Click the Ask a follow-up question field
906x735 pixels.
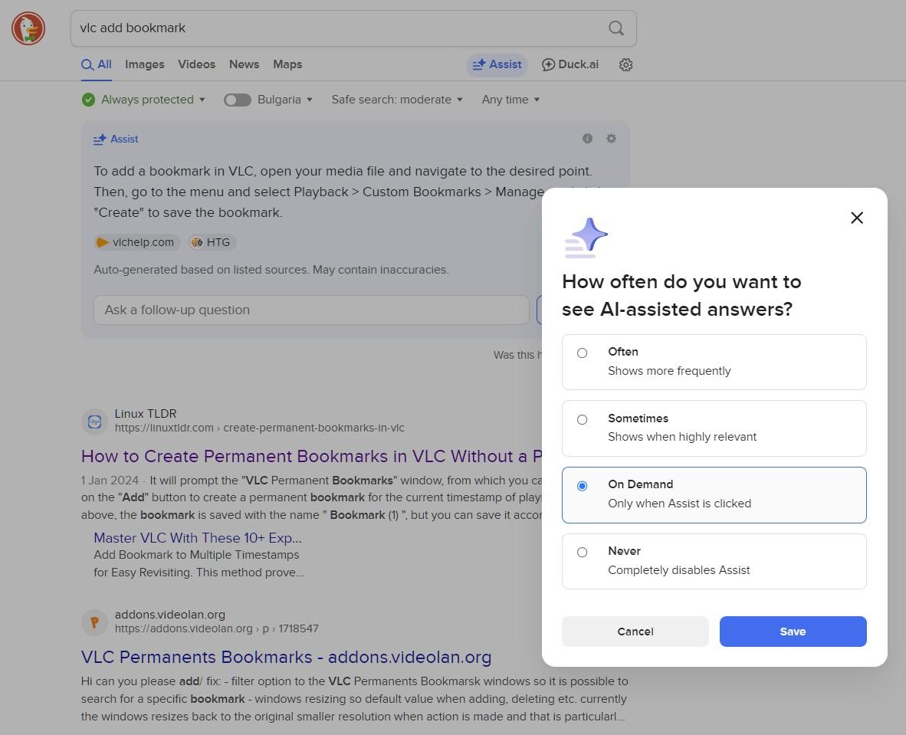pyautogui.click(x=311, y=310)
